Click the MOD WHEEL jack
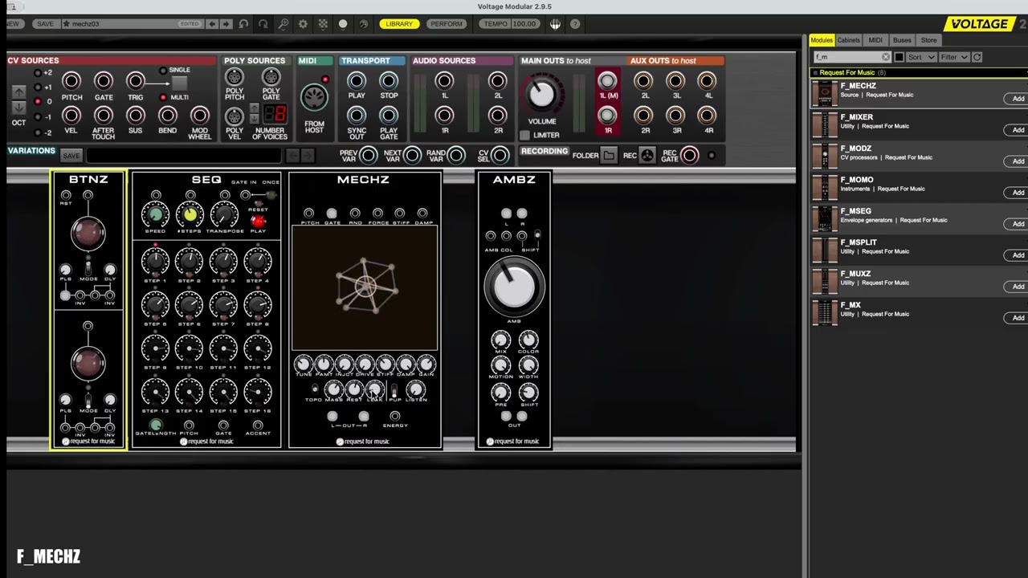 [x=199, y=116]
